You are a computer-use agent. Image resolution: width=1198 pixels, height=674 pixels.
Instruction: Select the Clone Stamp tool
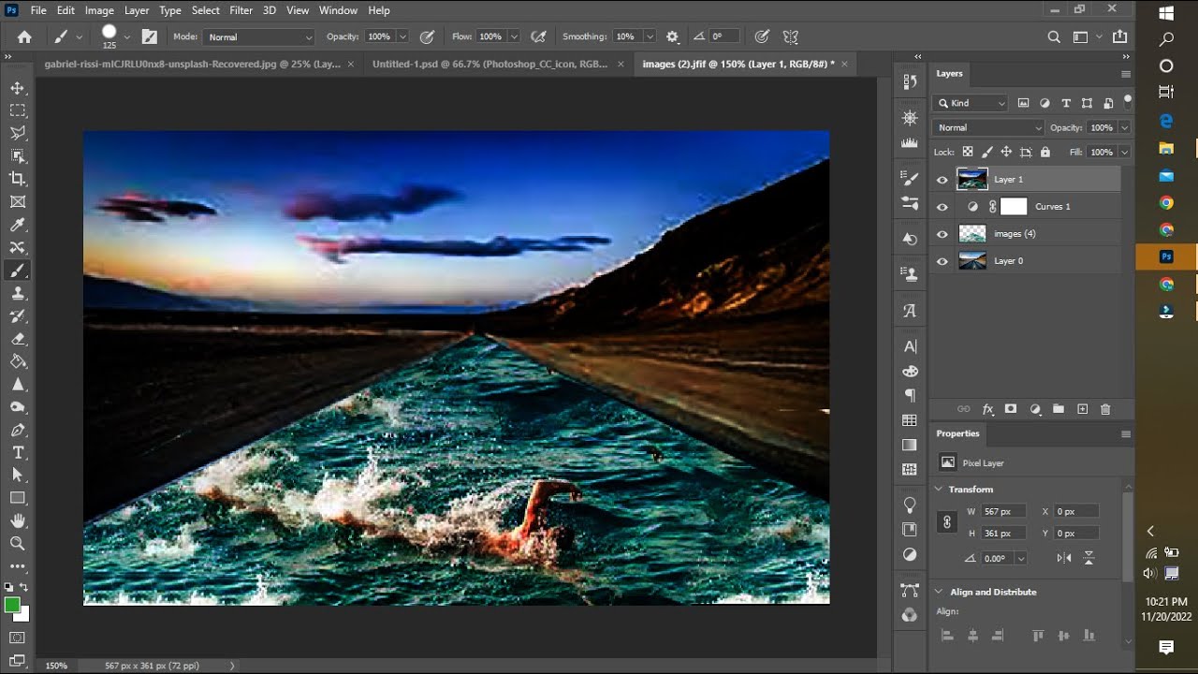18,293
